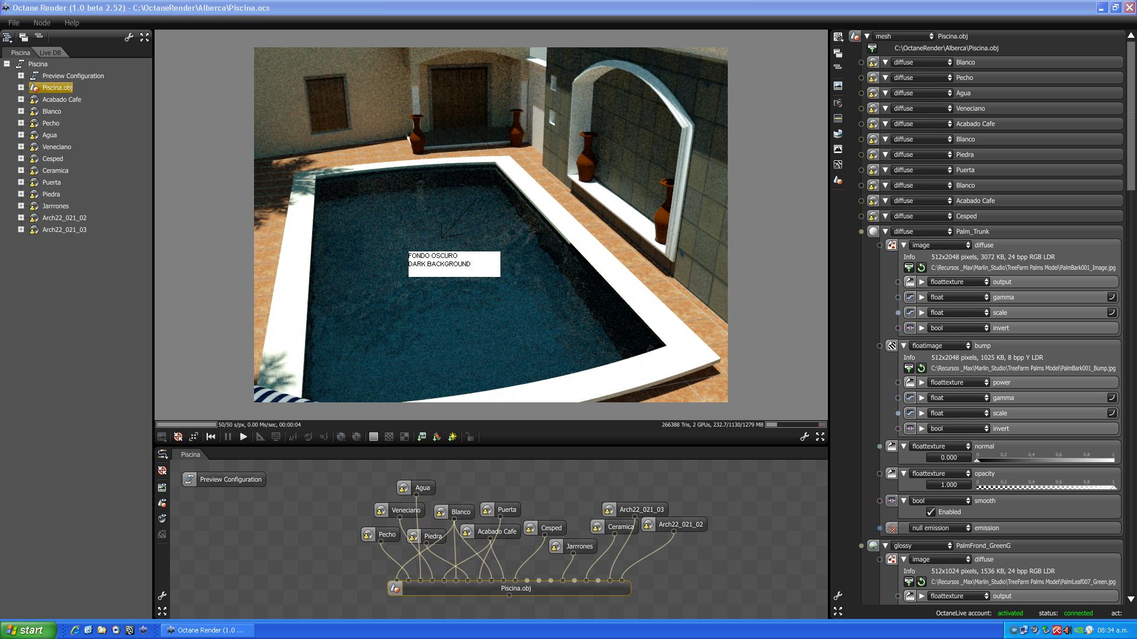Switch to the Live DB tab
1137x639 pixels.
click(x=50, y=53)
